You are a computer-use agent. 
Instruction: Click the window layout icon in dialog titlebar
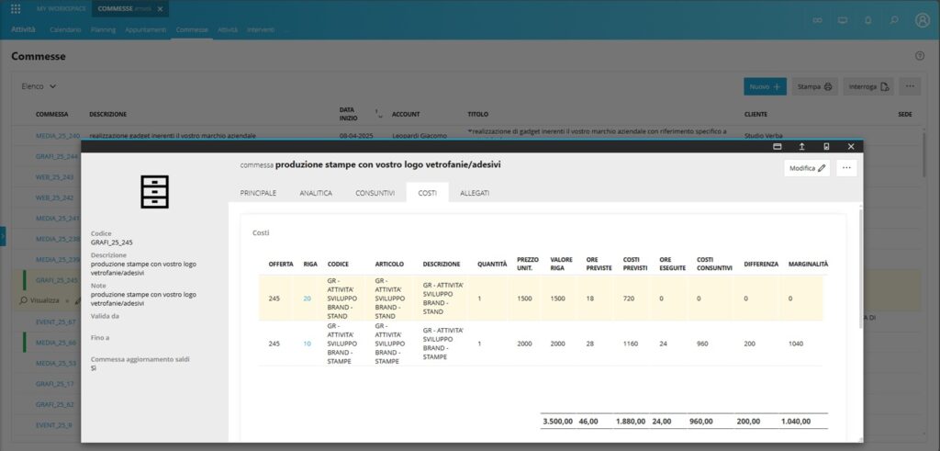(777, 146)
